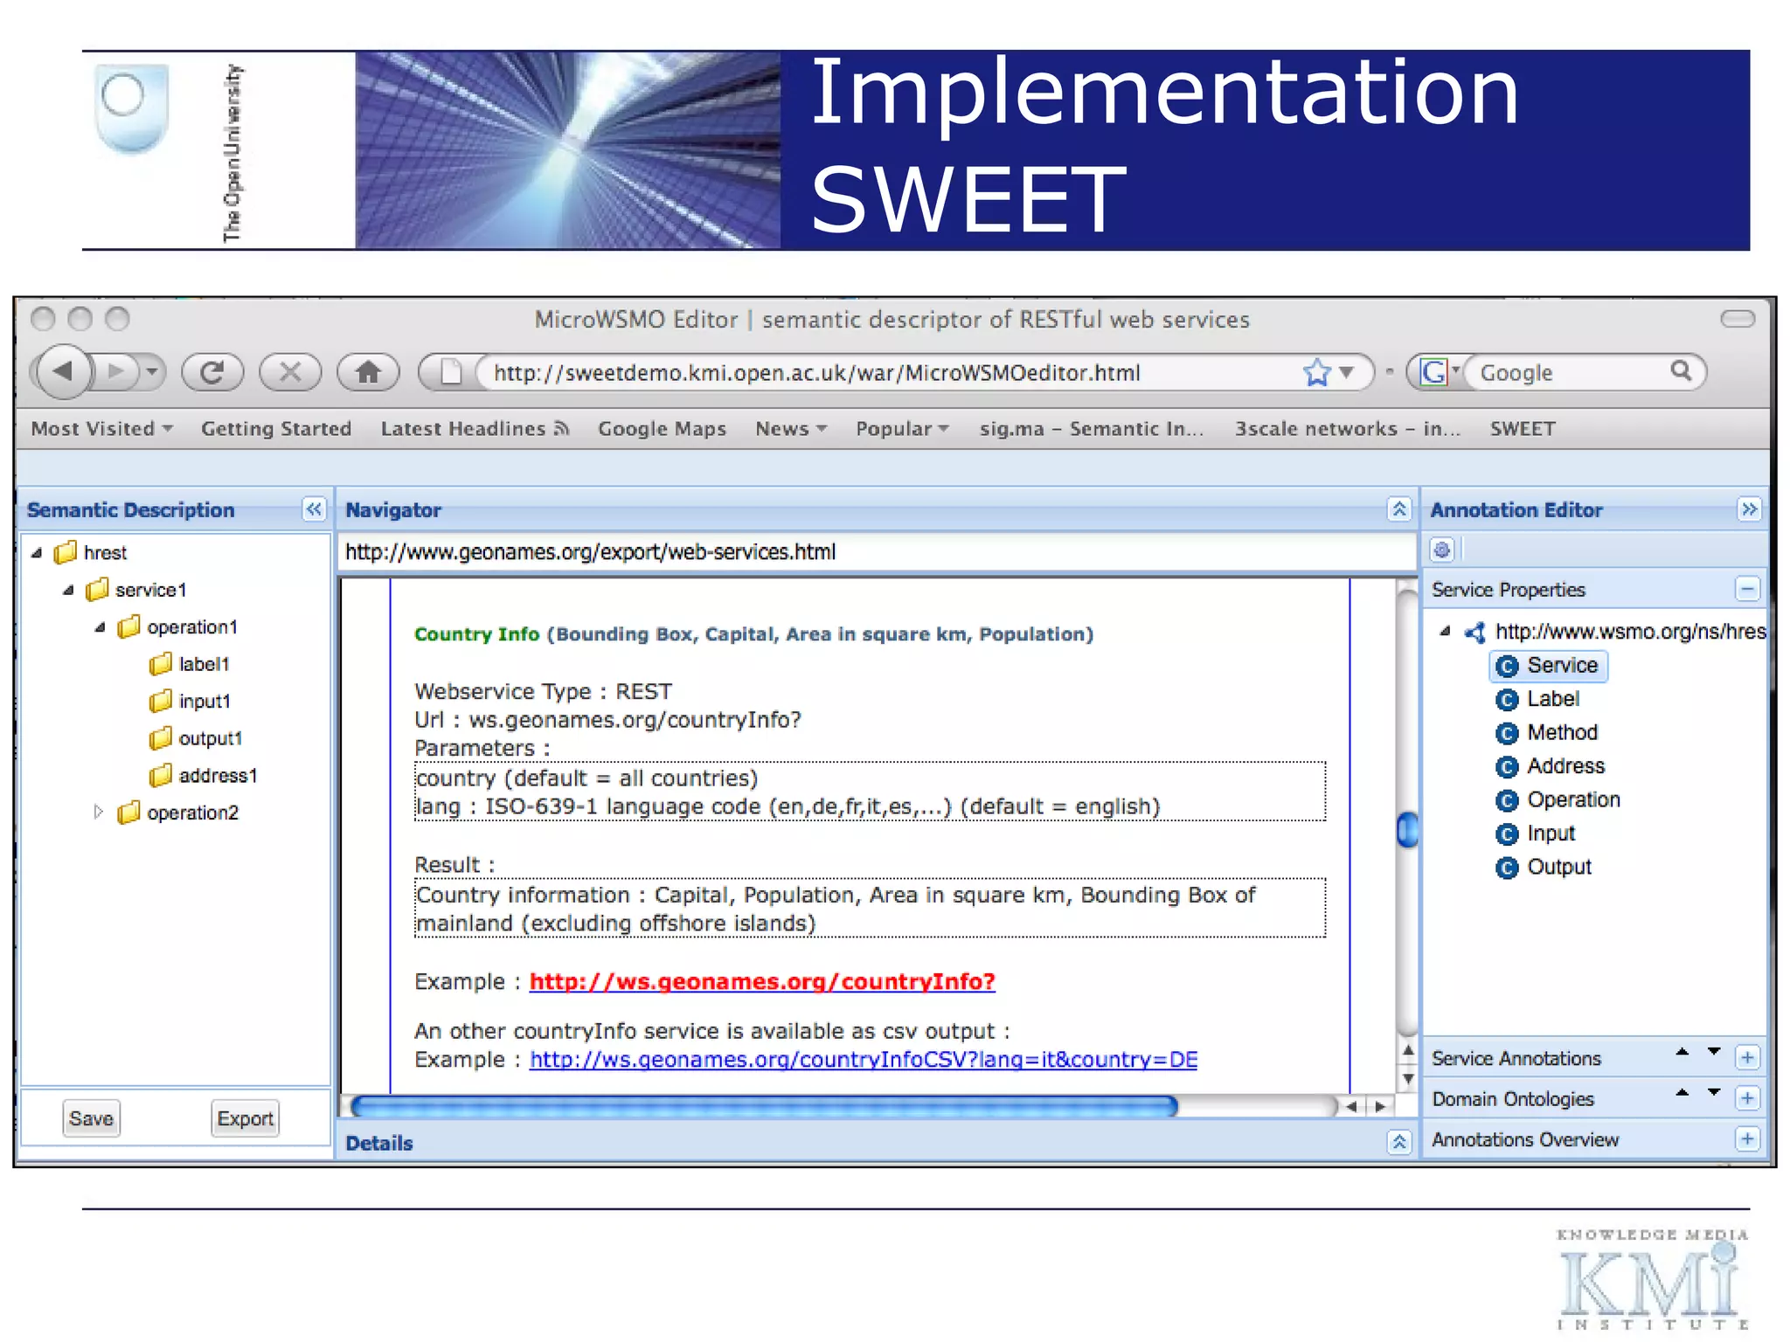Screen dimensions: 1790x1342
Task: Expand the Details panel
Action: point(1398,1142)
